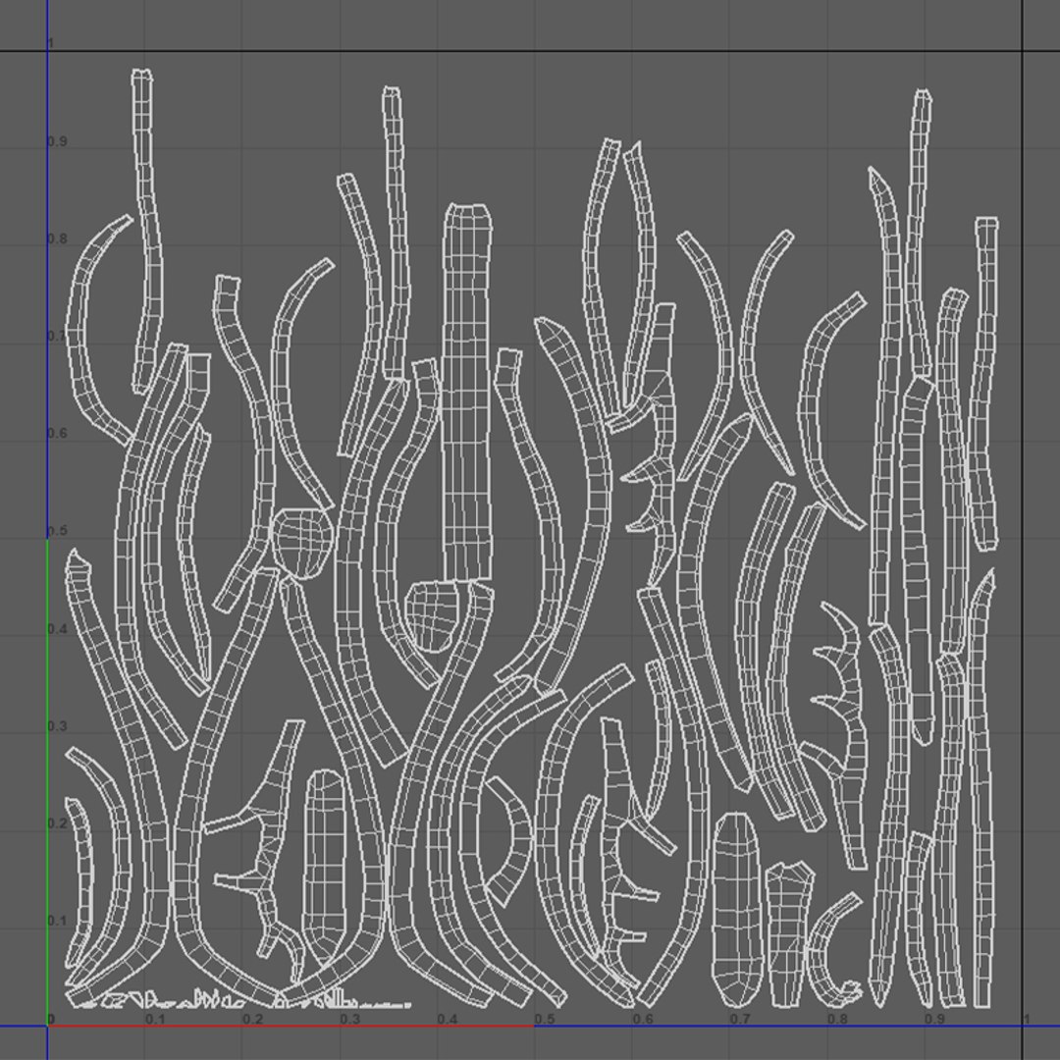Select dome-shaped UV shell below wide central strip

(434, 617)
